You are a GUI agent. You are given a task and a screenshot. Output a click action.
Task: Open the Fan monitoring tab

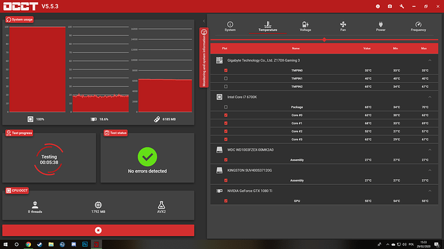343,26
